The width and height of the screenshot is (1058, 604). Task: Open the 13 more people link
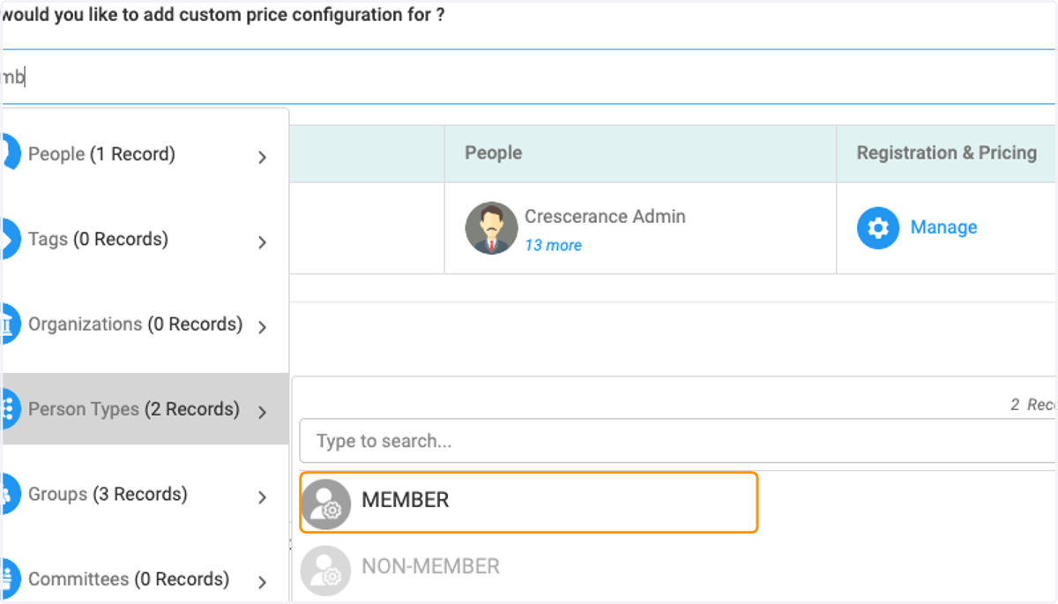[x=553, y=245]
